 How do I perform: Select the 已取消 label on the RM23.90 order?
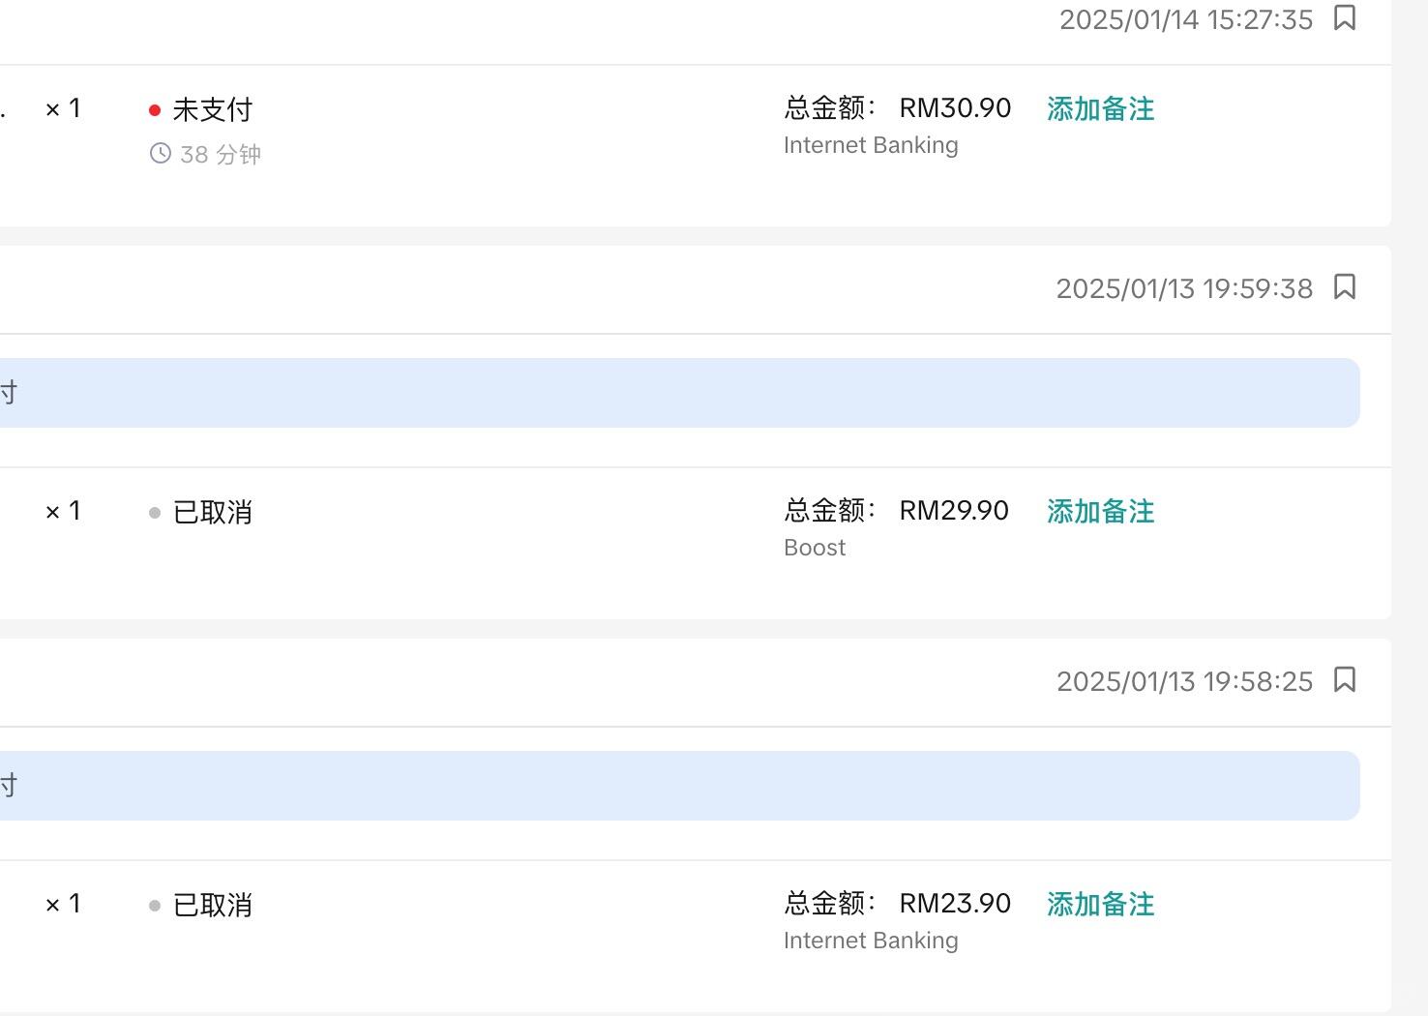(x=213, y=905)
